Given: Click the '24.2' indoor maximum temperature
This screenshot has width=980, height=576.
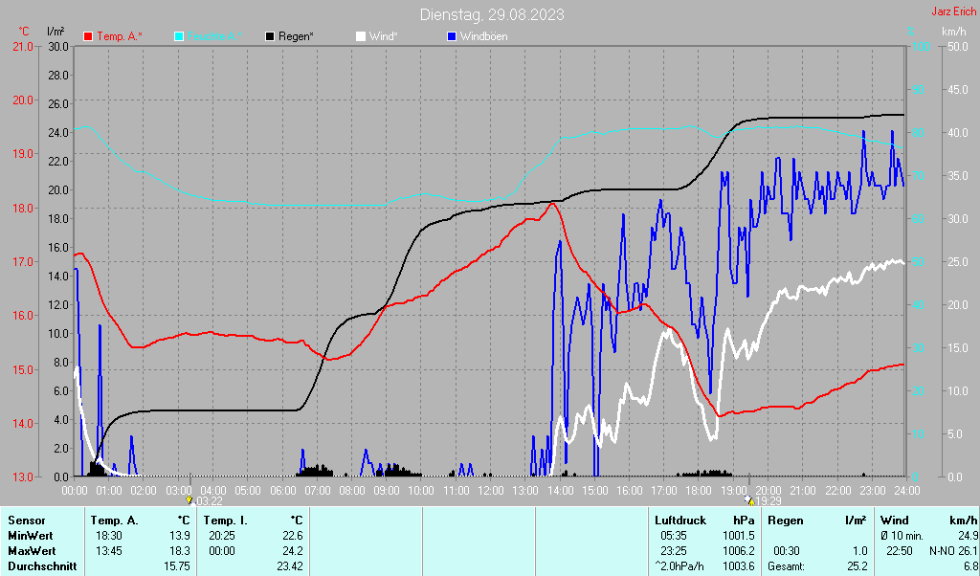Looking at the screenshot, I should pyautogui.click(x=293, y=551).
